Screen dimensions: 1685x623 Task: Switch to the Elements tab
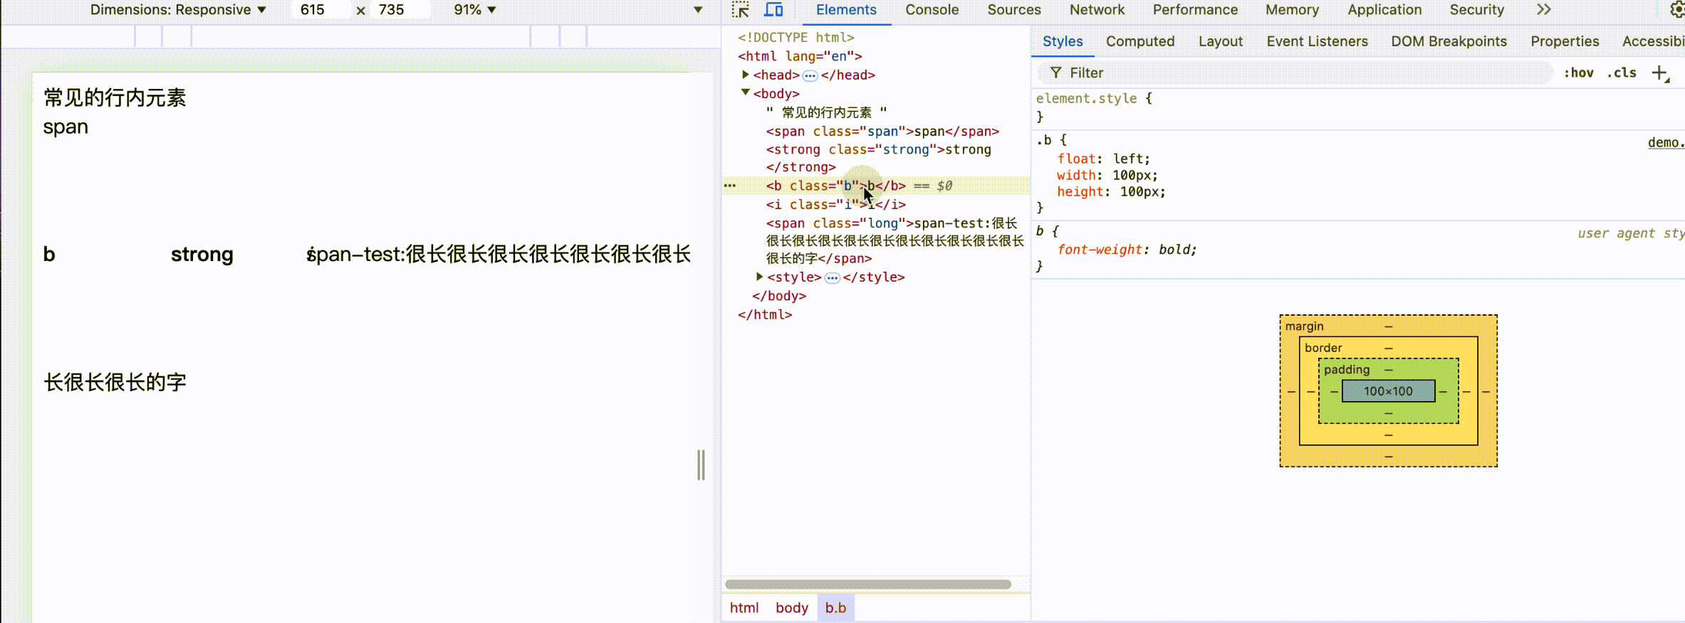pyautogui.click(x=846, y=10)
